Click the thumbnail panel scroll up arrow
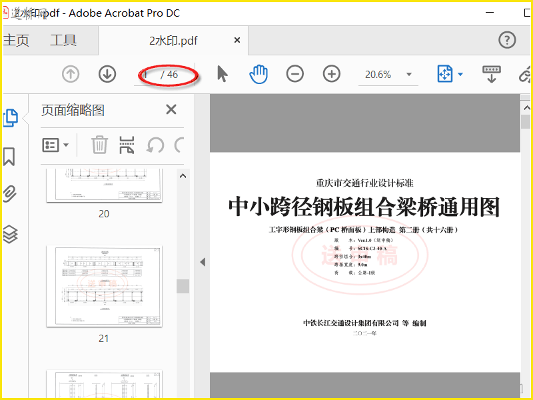Image resolution: width=533 pixels, height=400 pixels. point(183,176)
